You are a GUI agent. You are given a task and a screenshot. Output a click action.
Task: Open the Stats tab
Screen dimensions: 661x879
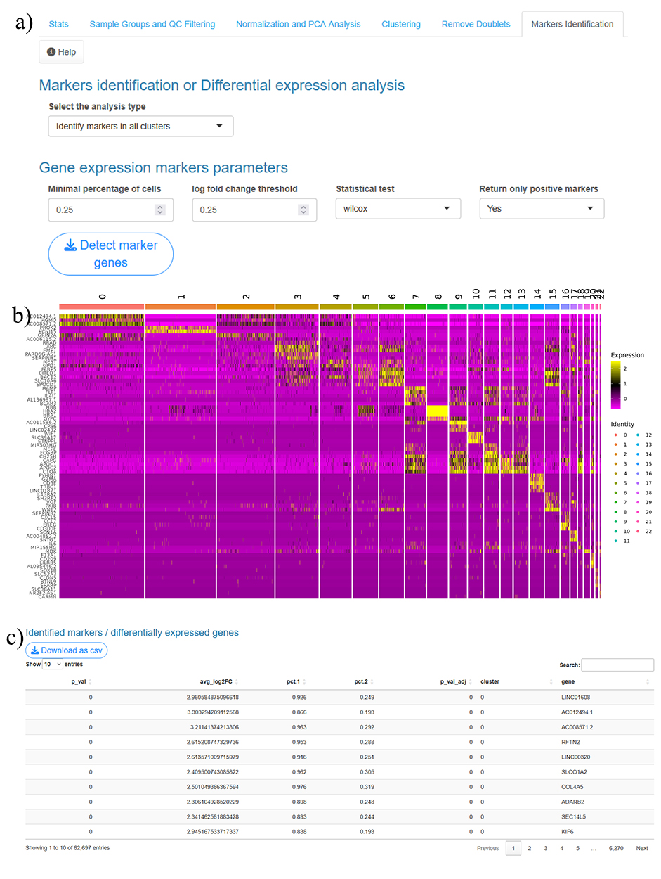pos(58,24)
